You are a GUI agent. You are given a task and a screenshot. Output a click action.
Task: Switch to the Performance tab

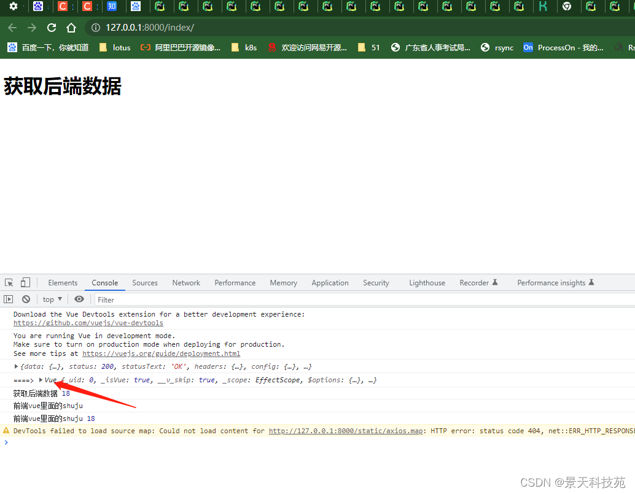[235, 283]
